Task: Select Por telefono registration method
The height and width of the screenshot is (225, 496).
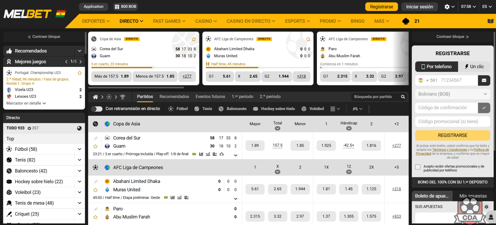Action: [436, 67]
